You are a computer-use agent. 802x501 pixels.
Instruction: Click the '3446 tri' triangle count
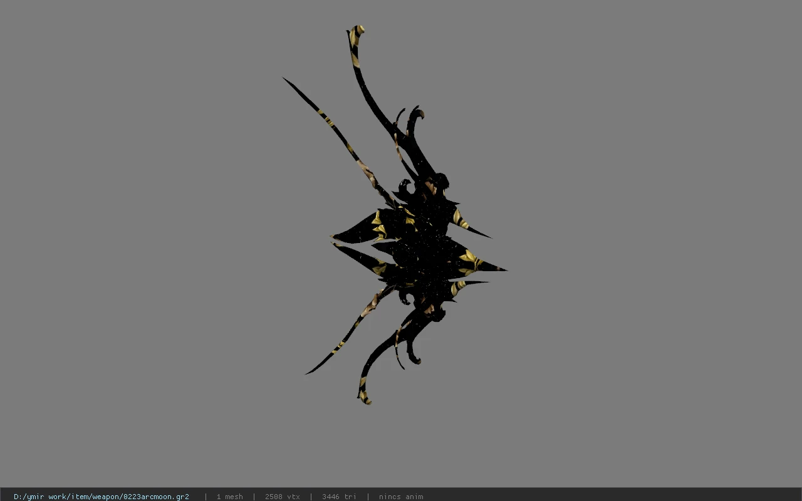tap(340, 497)
